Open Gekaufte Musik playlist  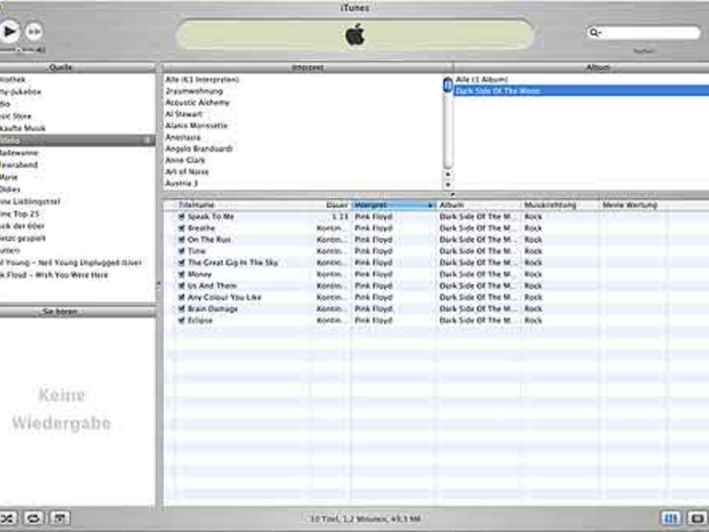click(23, 128)
